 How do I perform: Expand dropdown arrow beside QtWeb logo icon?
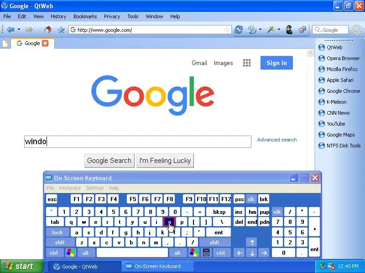(x=260, y=30)
